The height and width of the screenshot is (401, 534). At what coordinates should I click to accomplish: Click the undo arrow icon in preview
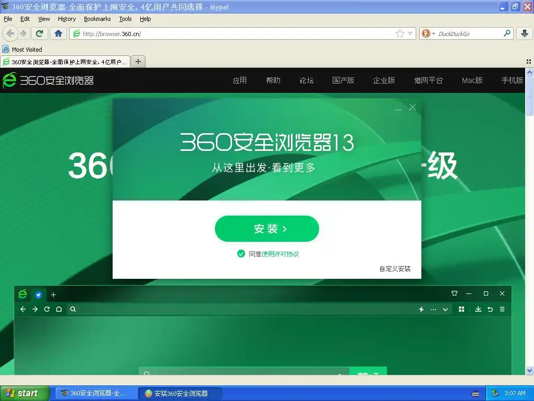(490, 309)
